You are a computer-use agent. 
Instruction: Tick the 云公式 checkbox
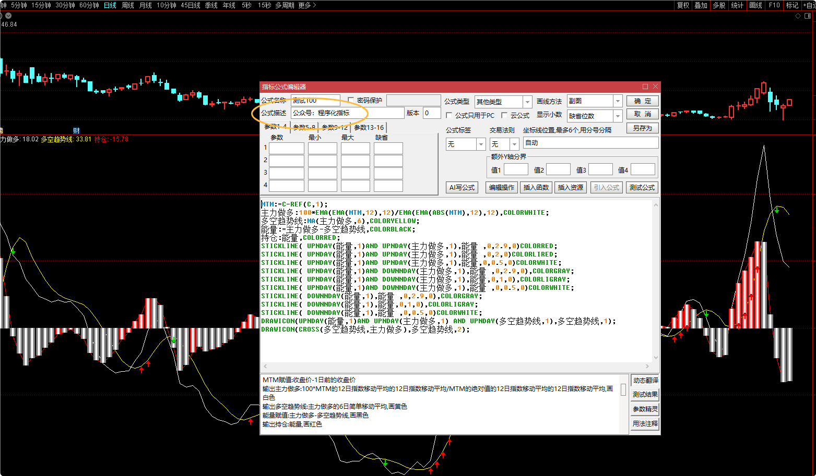tap(504, 115)
